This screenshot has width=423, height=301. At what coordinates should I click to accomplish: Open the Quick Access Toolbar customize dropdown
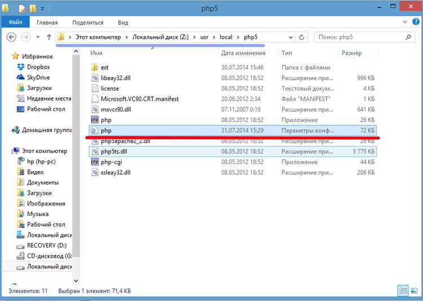[x=42, y=9]
